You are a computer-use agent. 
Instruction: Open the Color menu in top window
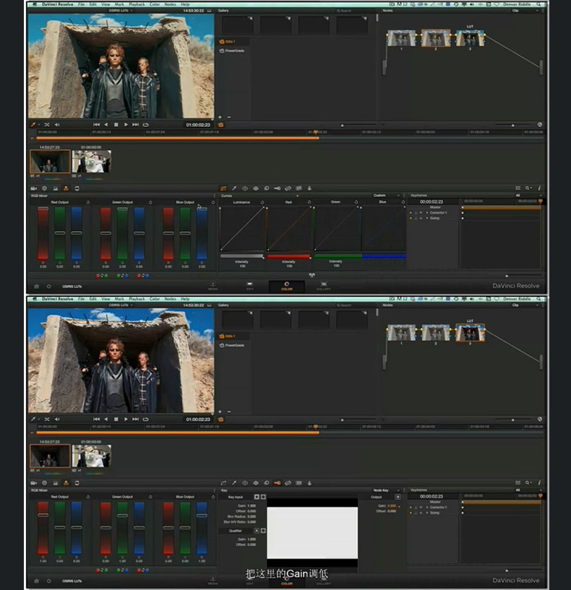(155, 4)
